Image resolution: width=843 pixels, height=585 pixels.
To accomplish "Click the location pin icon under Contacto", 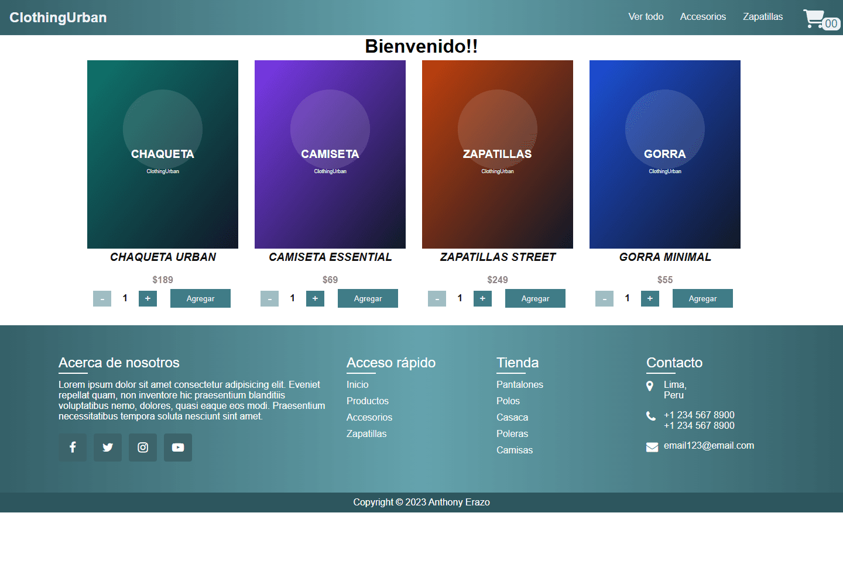I will 650,386.
